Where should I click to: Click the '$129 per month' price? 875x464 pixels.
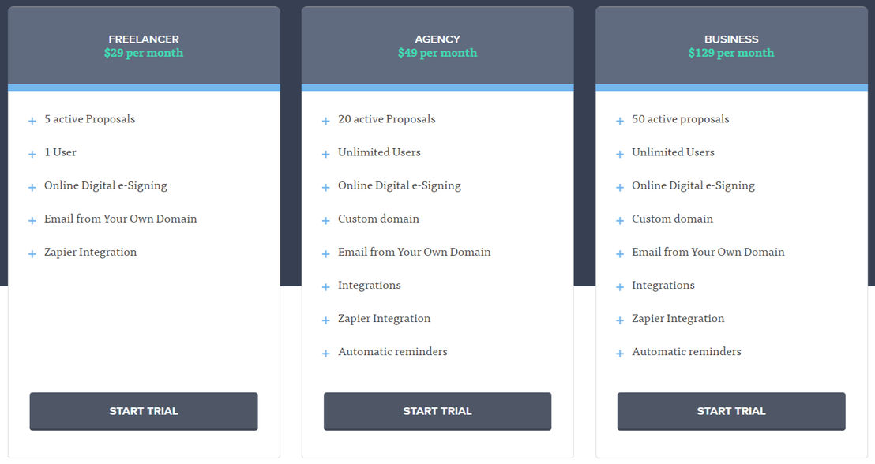pyautogui.click(x=731, y=53)
